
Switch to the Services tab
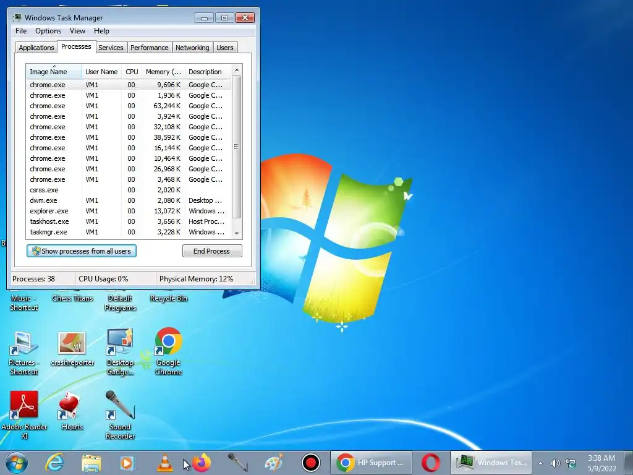tap(111, 48)
